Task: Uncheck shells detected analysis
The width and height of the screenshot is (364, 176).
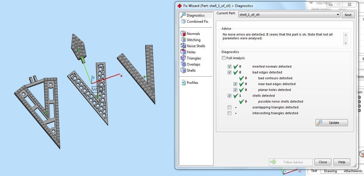Action: tap(229, 96)
